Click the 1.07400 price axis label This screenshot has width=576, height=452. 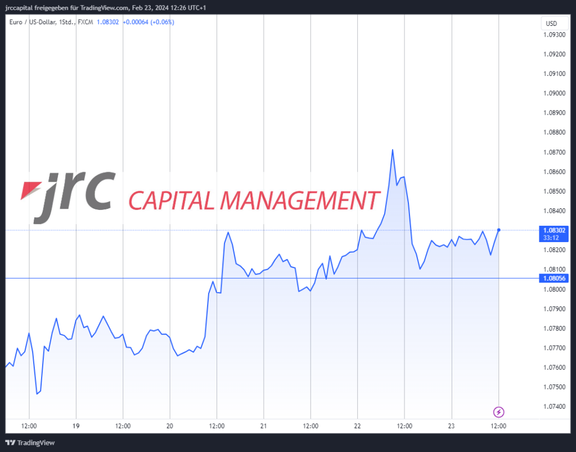pyautogui.click(x=554, y=406)
